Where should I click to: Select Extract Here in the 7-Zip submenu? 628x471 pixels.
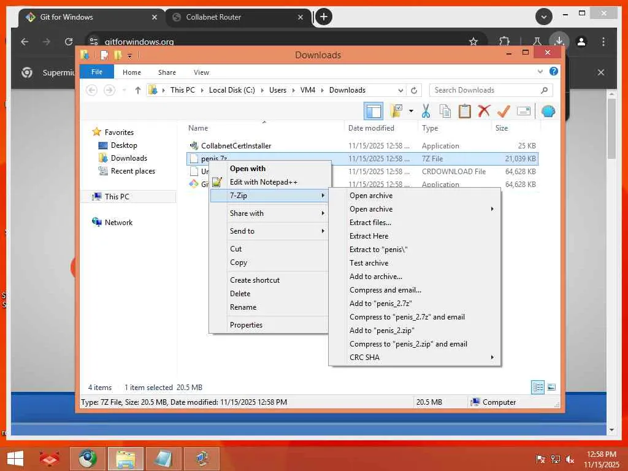[415, 236]
